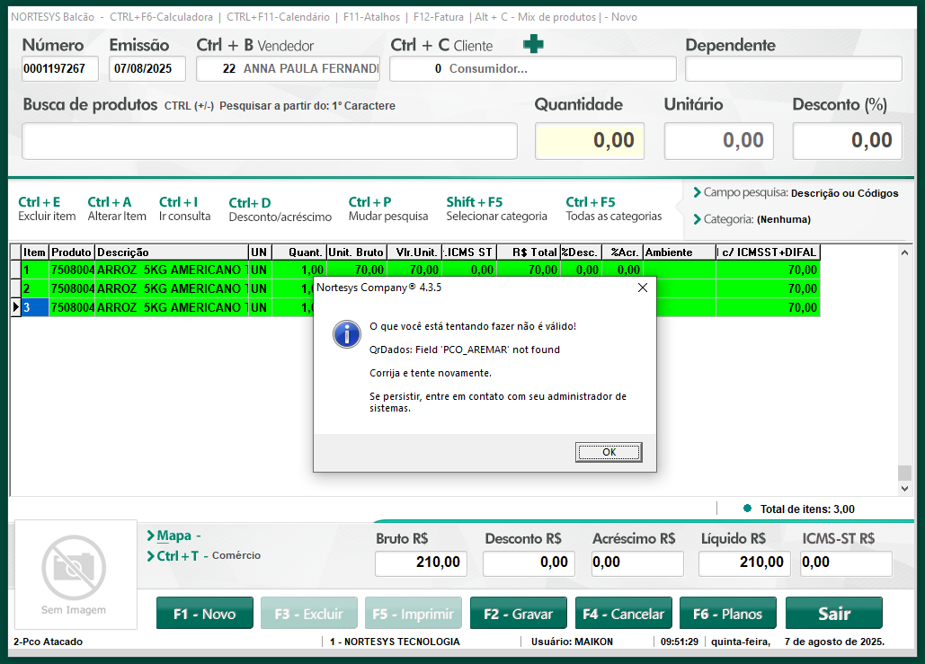The width and height of the screenshot is (925, 664).
Task: Click the green arrow next to Mapa
Action: point(150,536)
